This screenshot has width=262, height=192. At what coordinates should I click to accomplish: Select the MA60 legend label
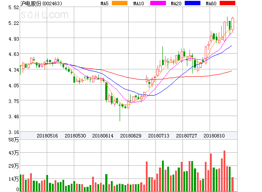[210, 3]
